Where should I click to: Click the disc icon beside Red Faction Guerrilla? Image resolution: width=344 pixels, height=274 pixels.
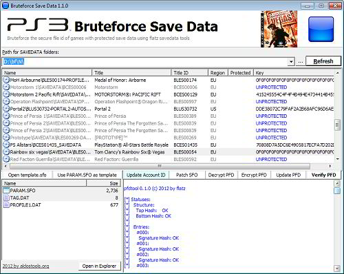[6, 159]
